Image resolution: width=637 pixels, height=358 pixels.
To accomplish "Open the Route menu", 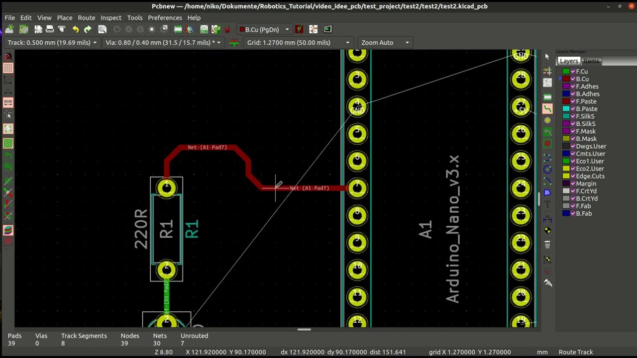I will pyautogui.click(x=87, y=17).
